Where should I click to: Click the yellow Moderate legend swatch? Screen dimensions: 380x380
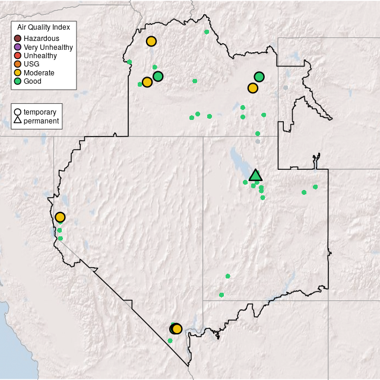tap(18, 72)
